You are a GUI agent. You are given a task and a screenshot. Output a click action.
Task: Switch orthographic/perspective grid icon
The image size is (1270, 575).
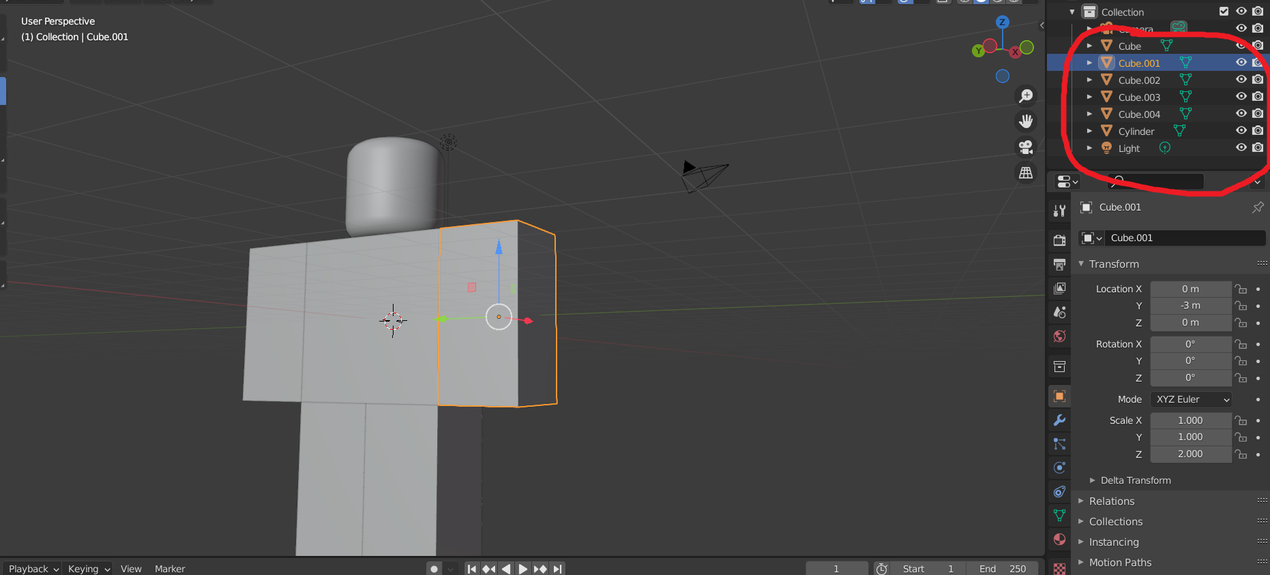pyautogui.click(x=1026, y=173)
